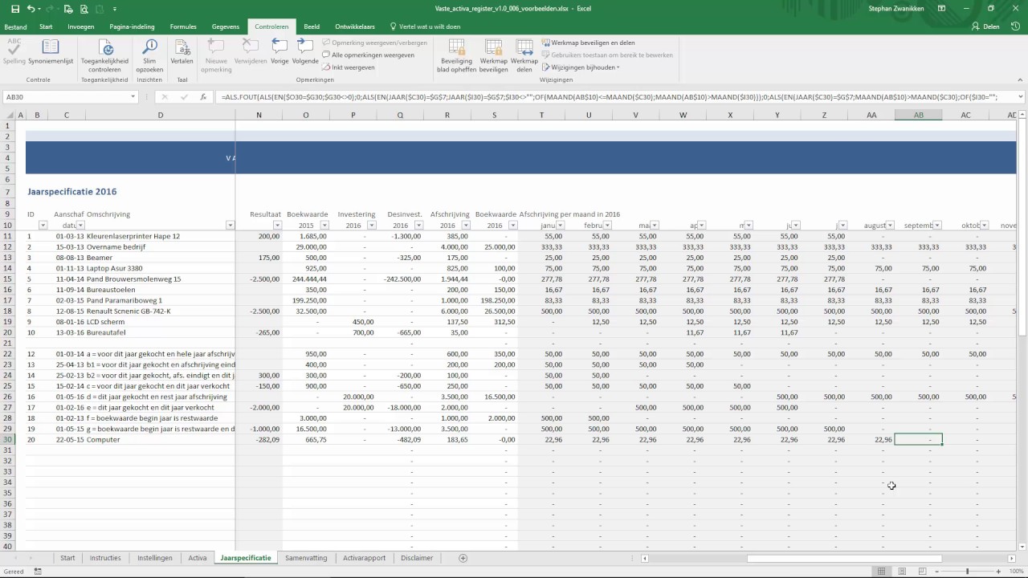Image resolution: width=1028 pixels, height=578 pixels.
Task: Open Wijzigingen bijhouden dropdown
Action: 581,67
